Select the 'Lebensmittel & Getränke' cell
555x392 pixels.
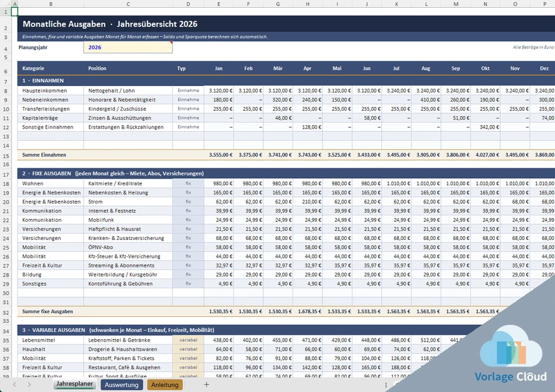(128, 340)
